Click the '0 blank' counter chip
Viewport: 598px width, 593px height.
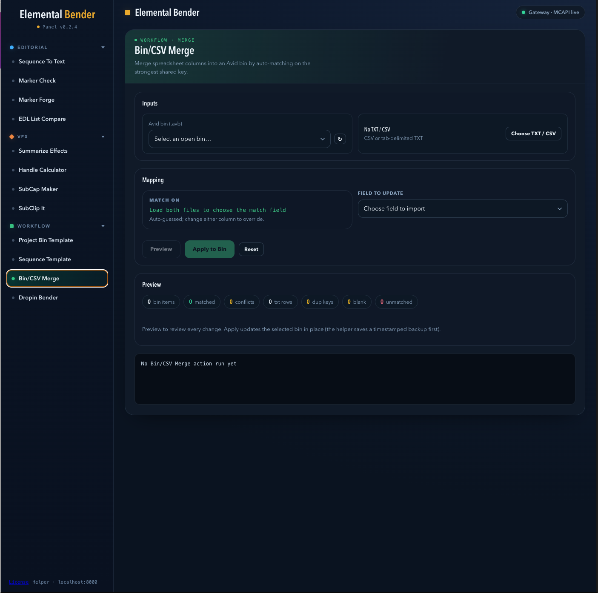tap(357, 302)
